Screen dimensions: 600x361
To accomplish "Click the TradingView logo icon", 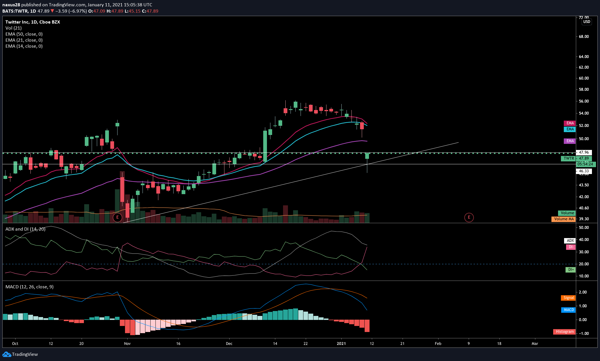I will point(7,354).
